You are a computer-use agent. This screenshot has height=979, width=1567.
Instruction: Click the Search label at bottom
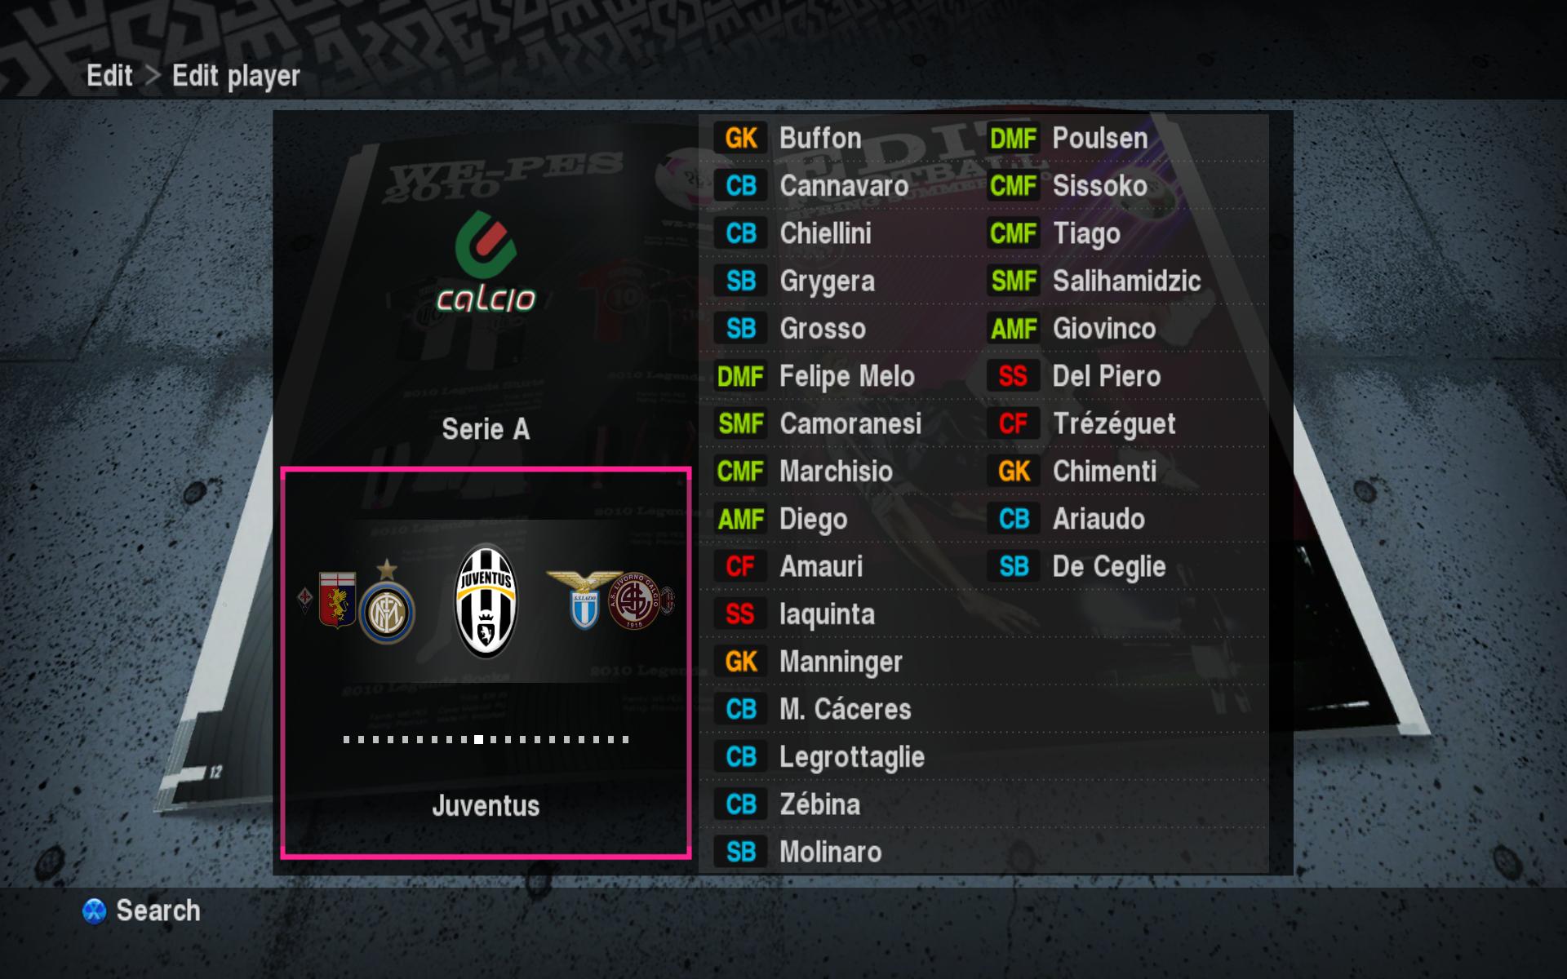pyautogui.click(x=158, y=910)
